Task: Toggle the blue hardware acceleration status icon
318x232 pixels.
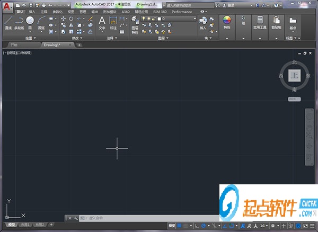Action: click(298, 226)
